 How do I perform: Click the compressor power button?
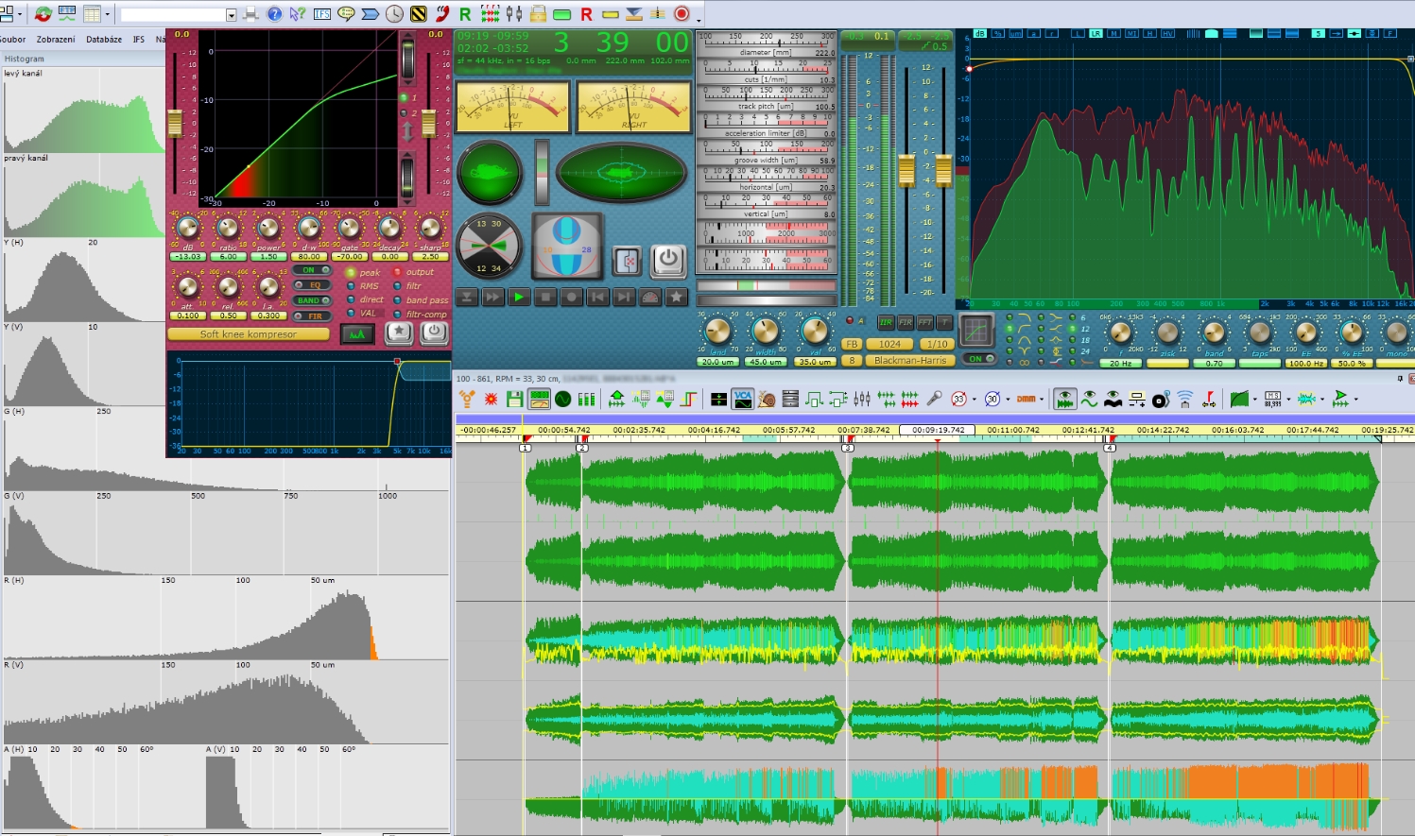[434, 333]
